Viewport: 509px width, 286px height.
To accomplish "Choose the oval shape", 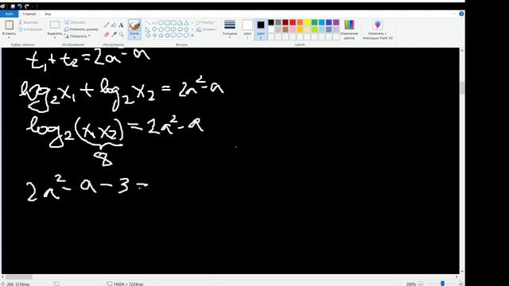I will tap(161, 23).
